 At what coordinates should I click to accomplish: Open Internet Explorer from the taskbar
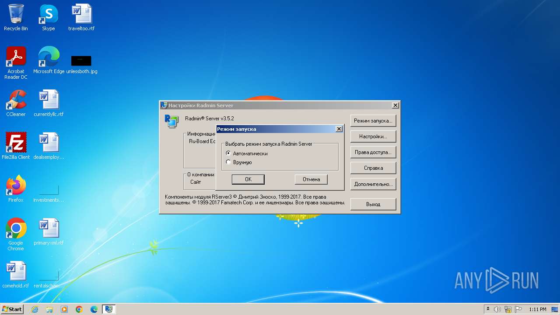[x=35, y=309]
